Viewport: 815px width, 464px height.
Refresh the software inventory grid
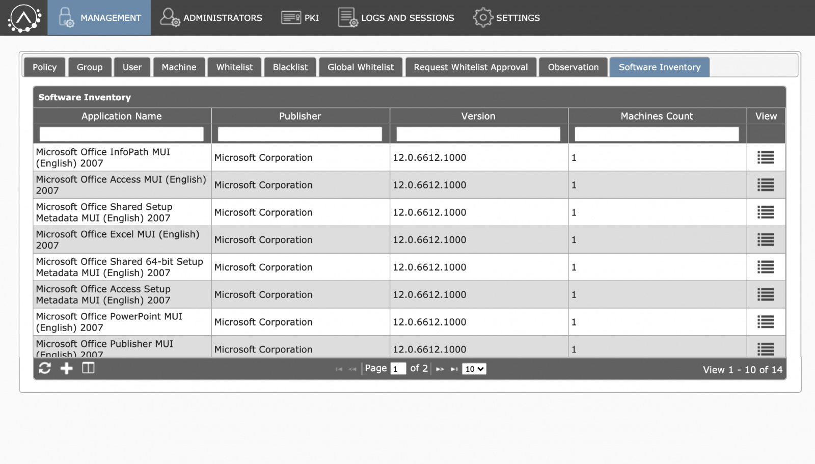point(45,368)
